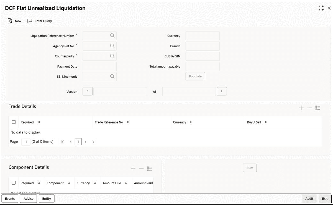Open the Events sub-screen button
The width and height of the screenshot is (333, 205).
10,199
